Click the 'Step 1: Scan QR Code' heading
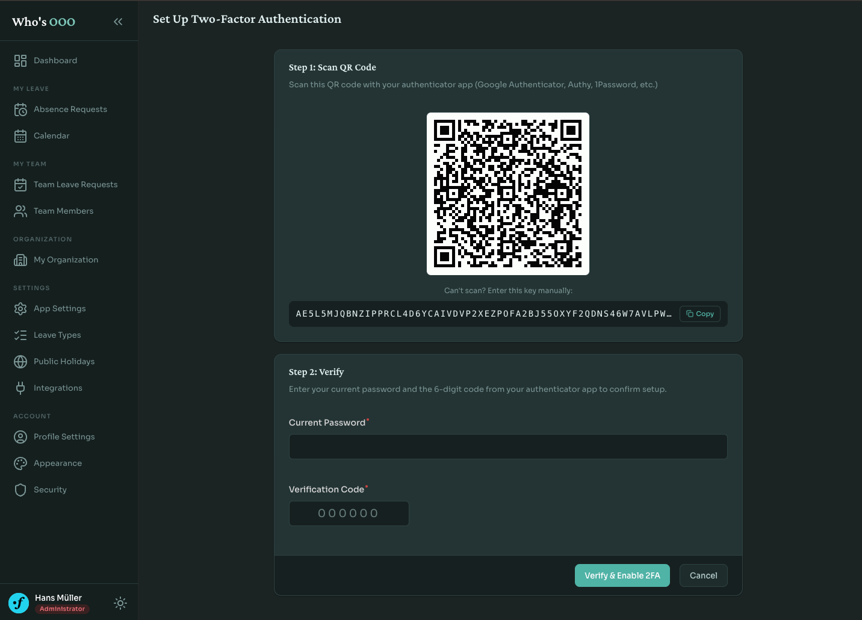The image size is (862, 620). tap(332, 67)
